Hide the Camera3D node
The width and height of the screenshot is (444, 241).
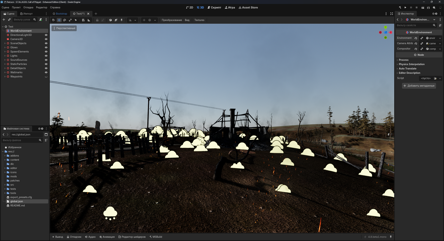click(46, 39)
